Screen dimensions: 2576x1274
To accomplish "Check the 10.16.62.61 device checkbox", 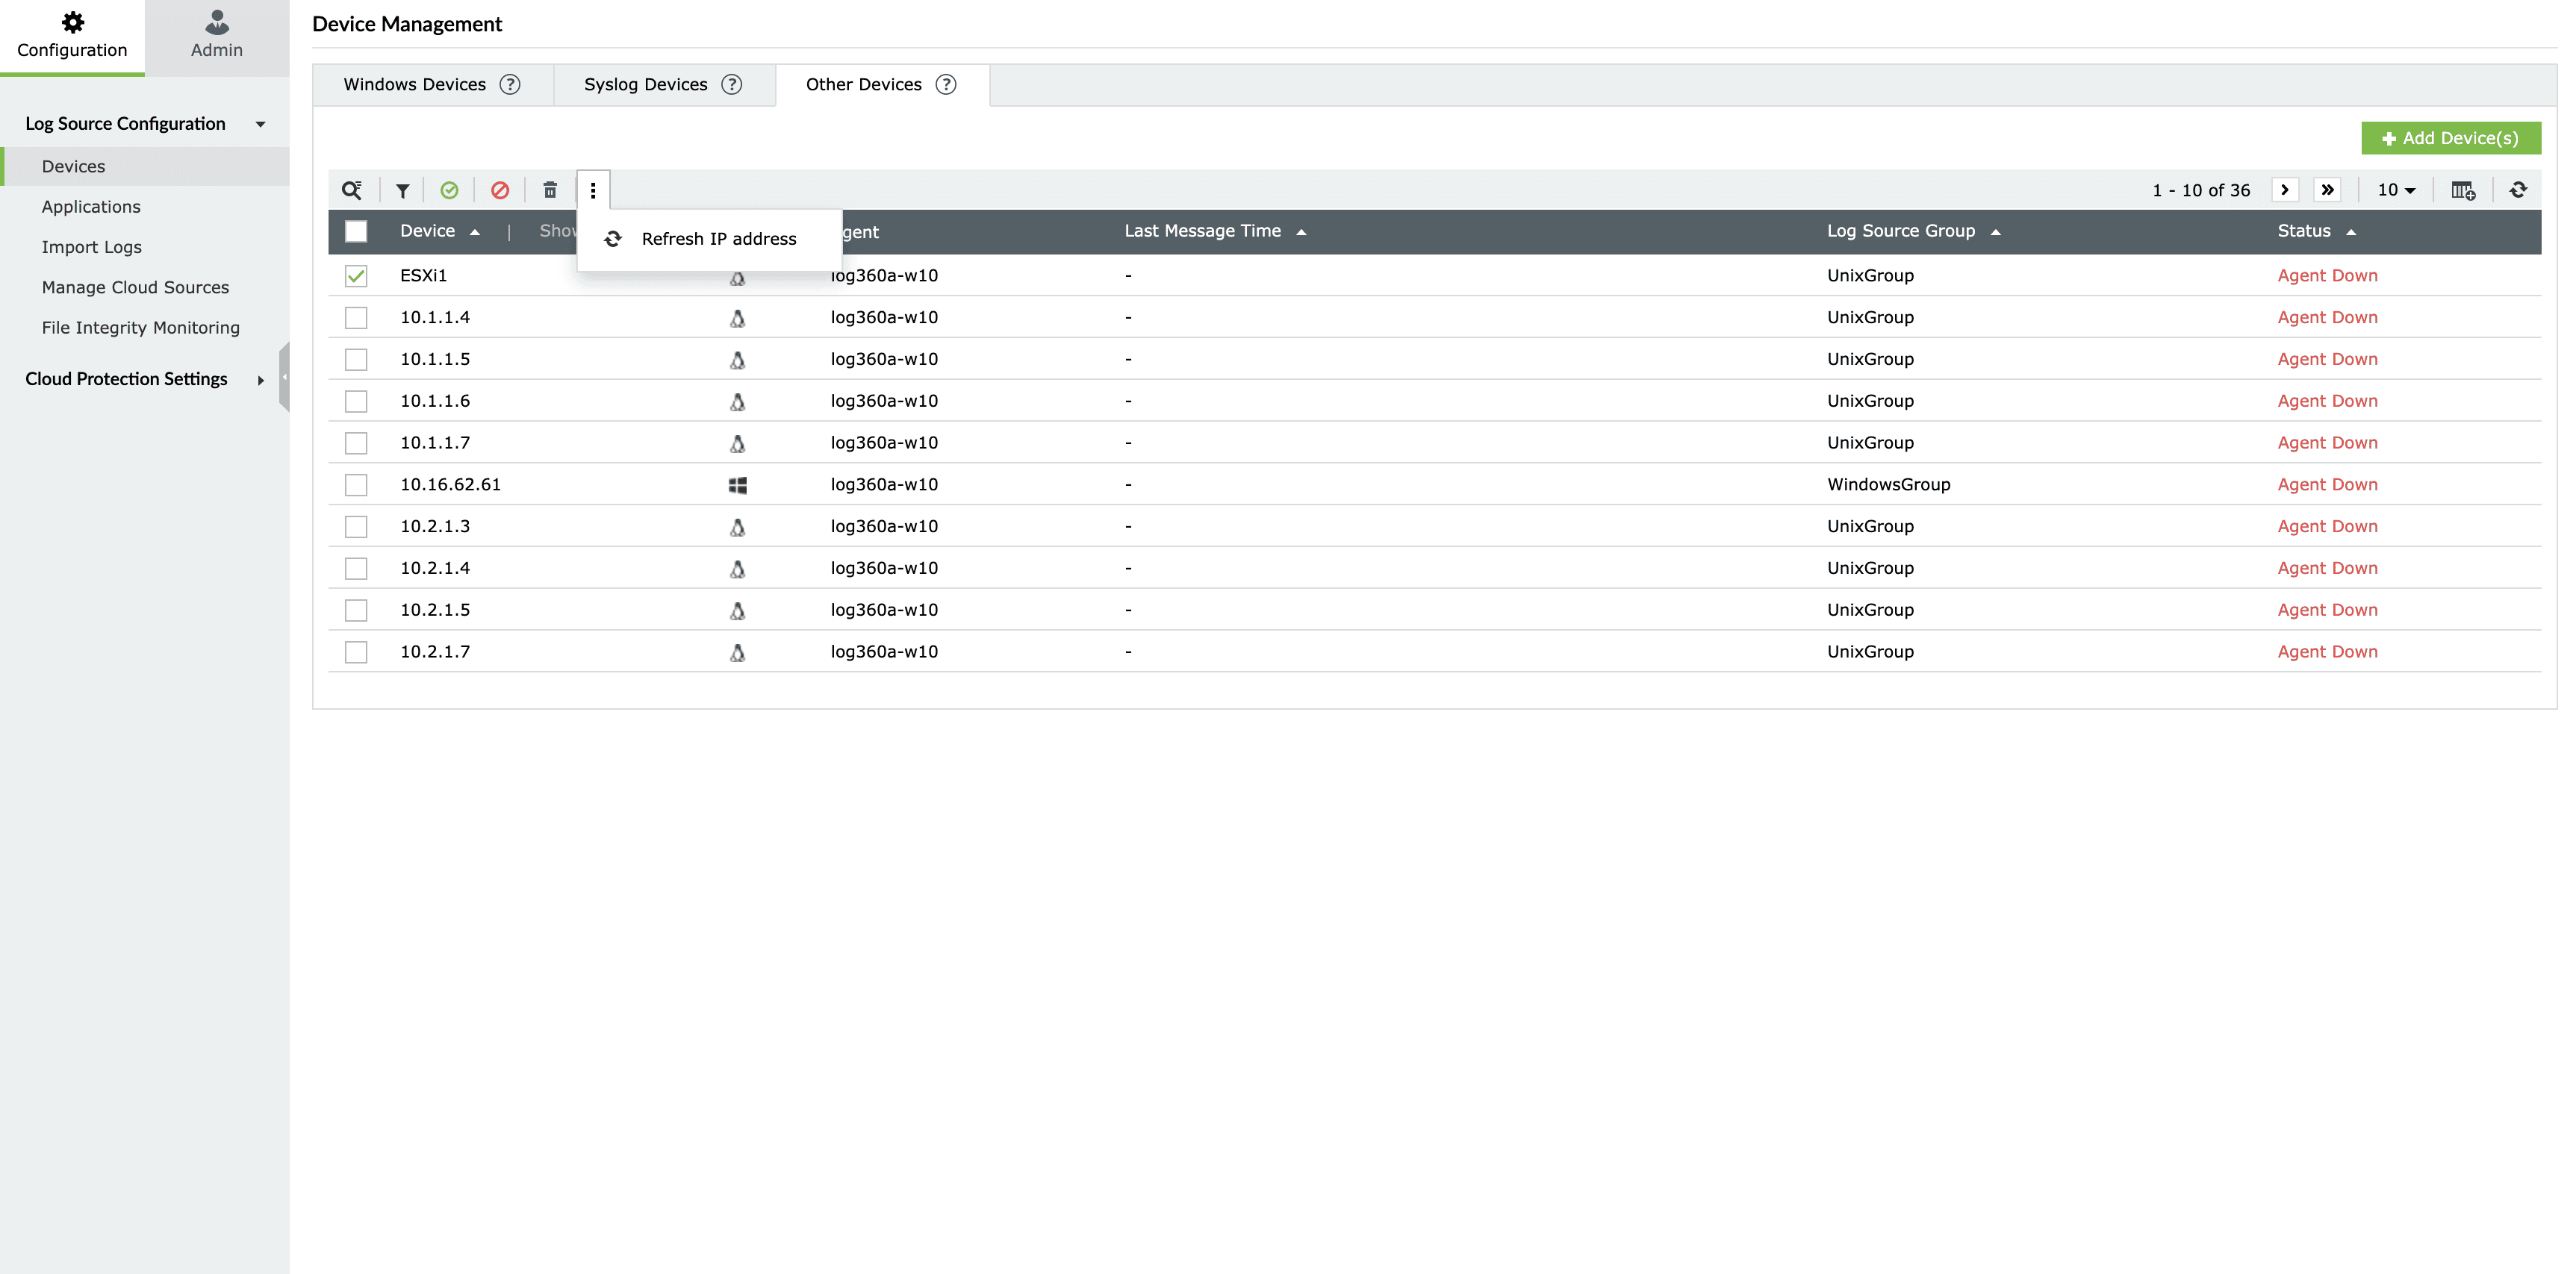I will click(356, 484).
